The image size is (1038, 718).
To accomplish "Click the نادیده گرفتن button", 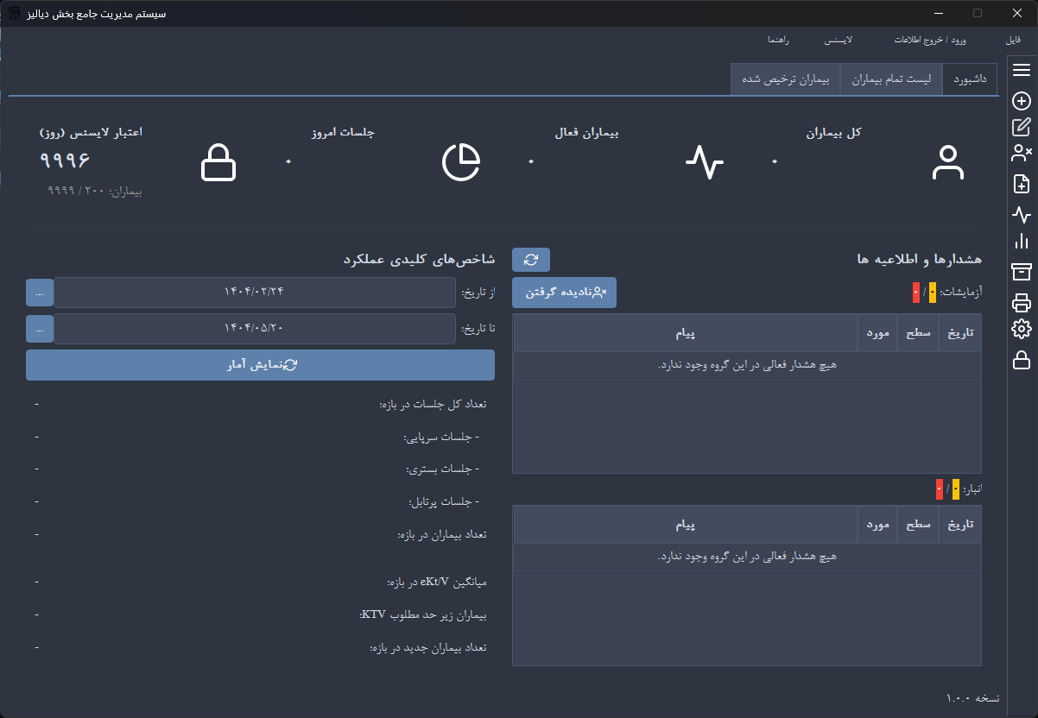I will click(565, 293).
